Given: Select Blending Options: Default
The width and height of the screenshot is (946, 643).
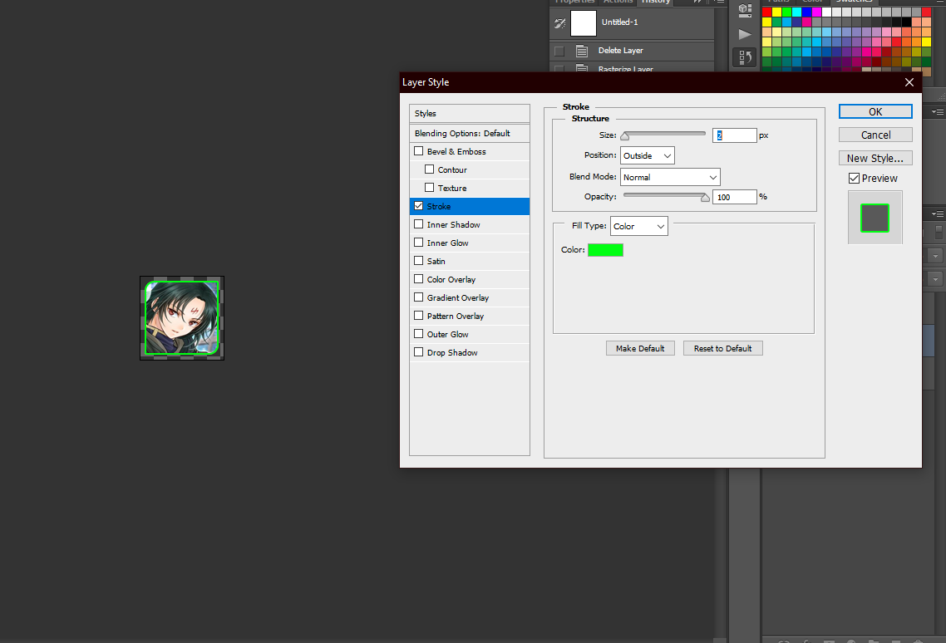Looking at the screenshot, I should click(x=470, y=133).
